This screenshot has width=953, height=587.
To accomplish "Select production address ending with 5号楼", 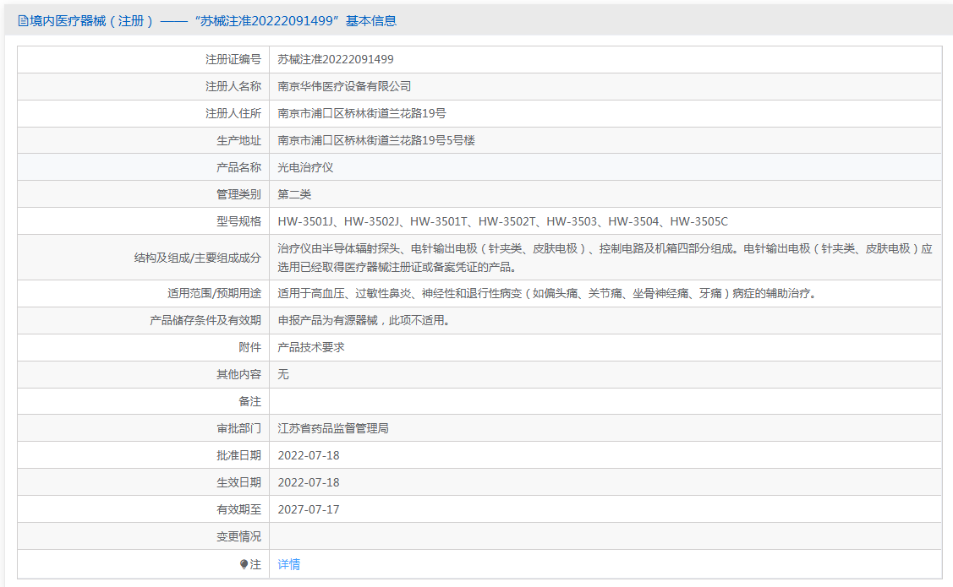I will 376,141.
